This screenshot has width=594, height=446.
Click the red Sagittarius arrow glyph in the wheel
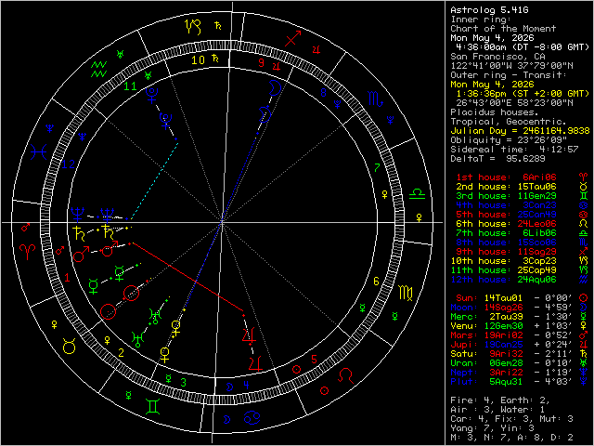point(293,39)
